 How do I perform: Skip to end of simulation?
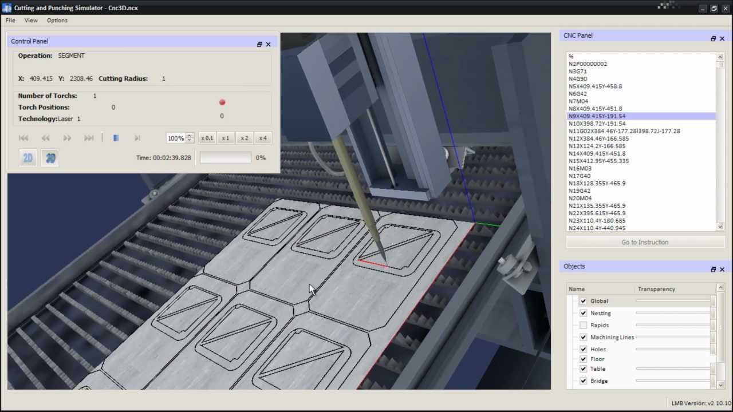click(x=89, y=138)
